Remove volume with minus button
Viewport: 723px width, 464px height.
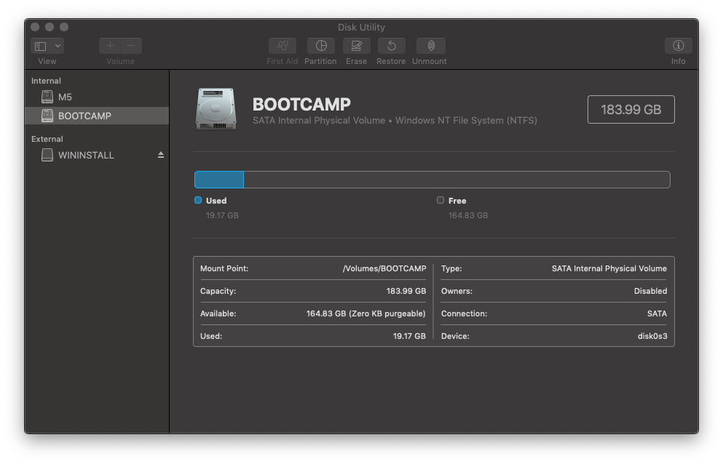click(x=131, y=46)
